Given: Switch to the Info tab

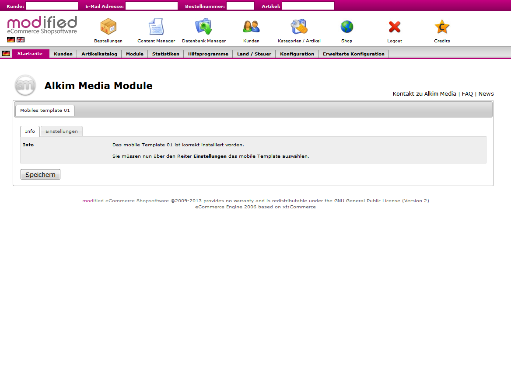Looking at the screenshot, I should [30, 131].
